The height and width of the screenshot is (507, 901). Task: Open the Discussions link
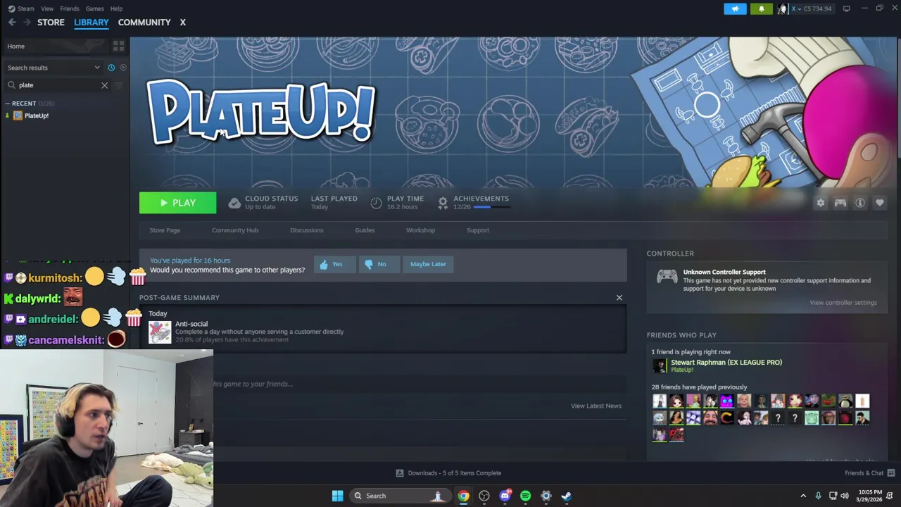(x=307, y=230)
